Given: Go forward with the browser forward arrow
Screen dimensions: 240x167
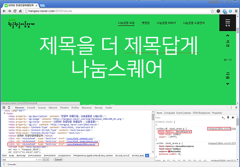Looking at the screenshot, I should [x=10, y=11].
